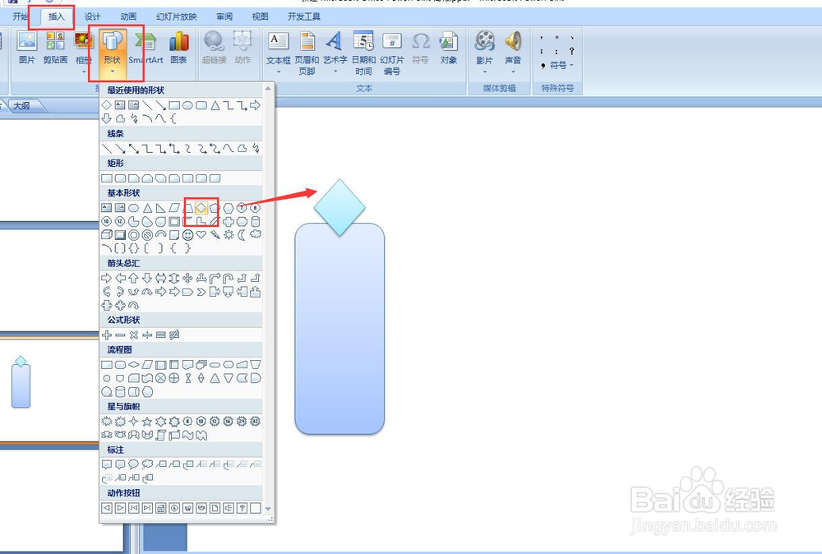Select the heart shape in 基本形状
The height and width of the screenshot is (554, 822).
[x=201, y=235]
